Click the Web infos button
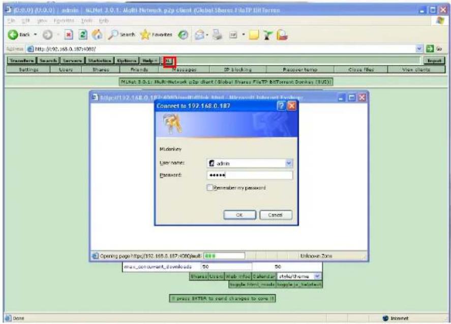451x324 pixels. [x=238, y=276]
